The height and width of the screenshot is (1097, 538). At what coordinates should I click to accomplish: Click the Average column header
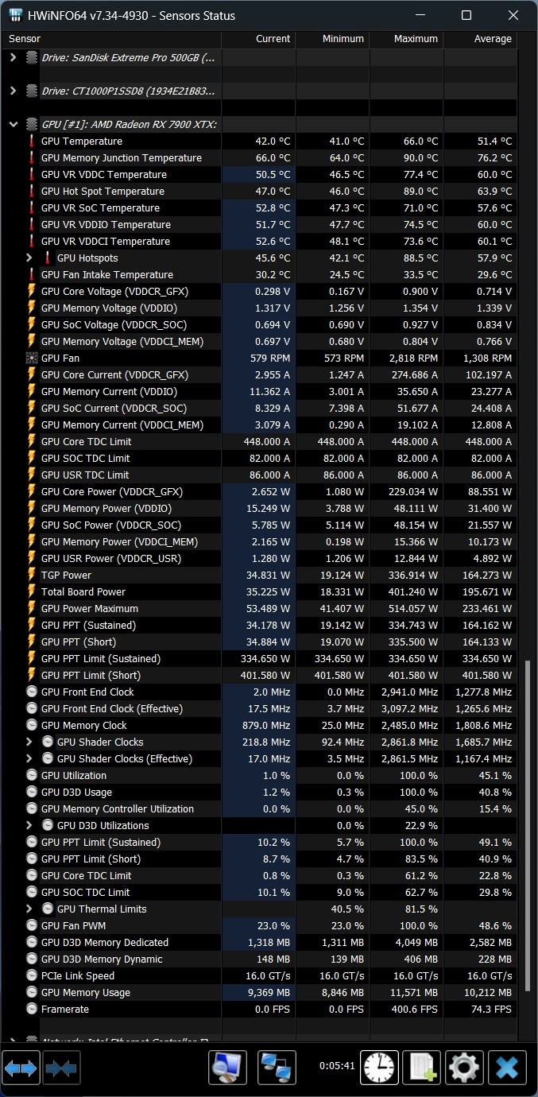click(x=480, y=39)
